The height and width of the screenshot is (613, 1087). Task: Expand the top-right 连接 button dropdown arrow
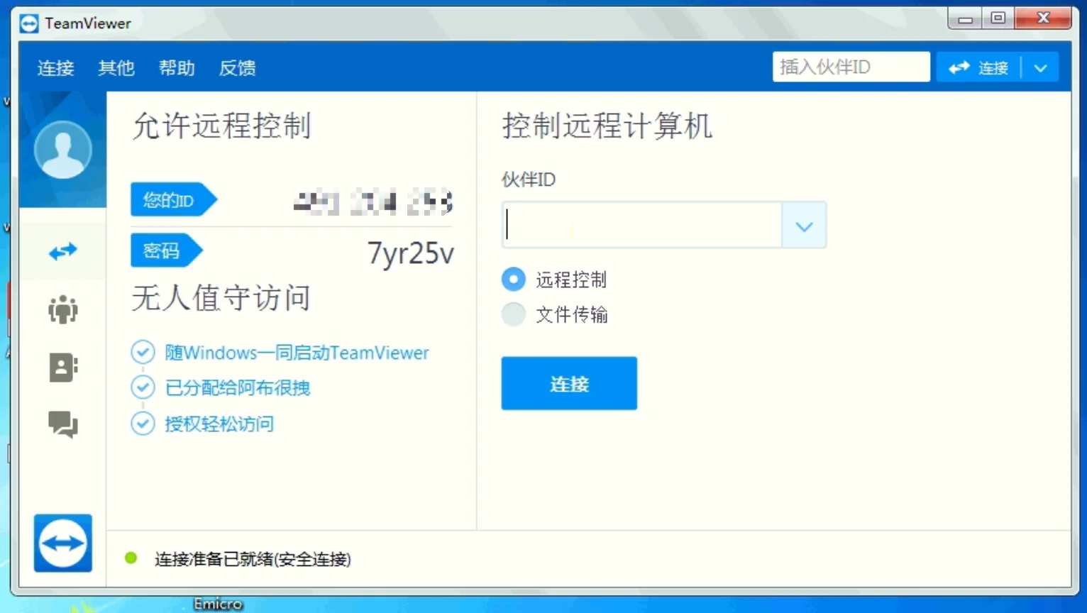click(x=1041, y=68)
